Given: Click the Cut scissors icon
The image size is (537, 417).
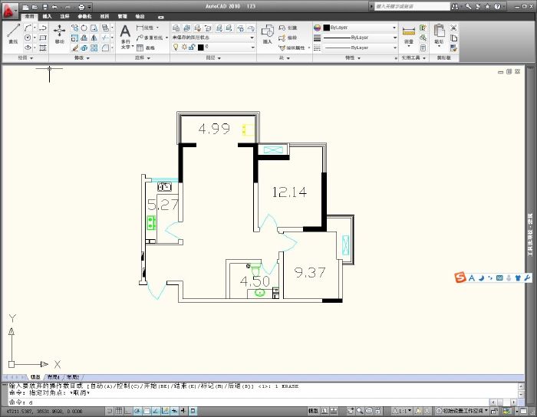Looking at the screenshot, I should [453, 28].
